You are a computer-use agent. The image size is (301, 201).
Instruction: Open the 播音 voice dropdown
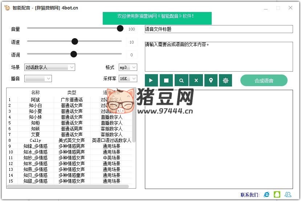(38, 79)
